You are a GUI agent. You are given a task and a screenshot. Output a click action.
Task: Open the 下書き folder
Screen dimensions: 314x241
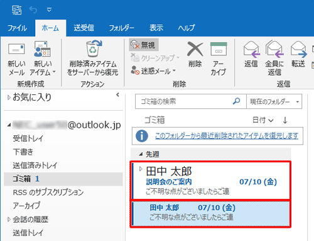tap(23, 152)
